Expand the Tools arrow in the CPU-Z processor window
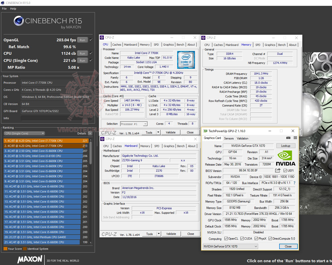 point(158,132)
